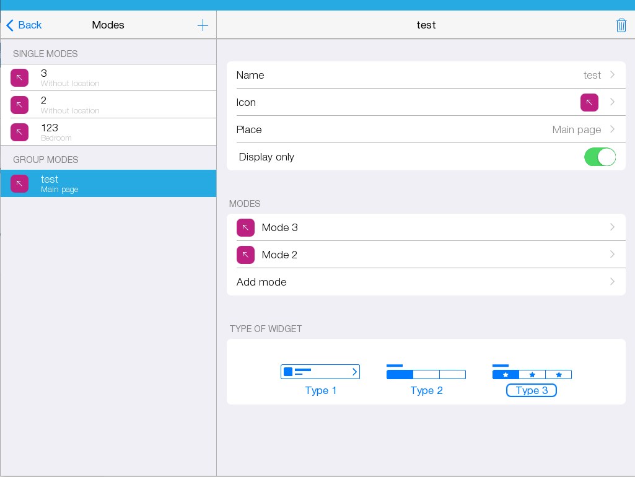Select the Type 1 widget preview icon

(x=320, y=372)
